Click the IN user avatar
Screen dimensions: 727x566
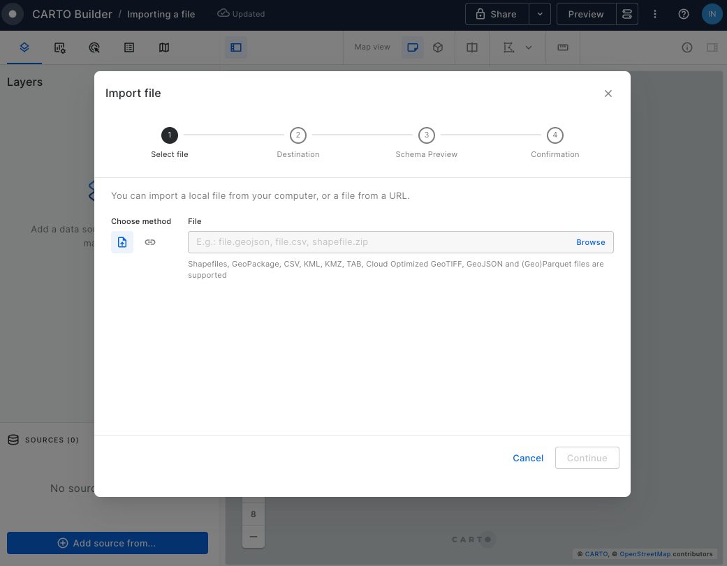click(712, 14)
